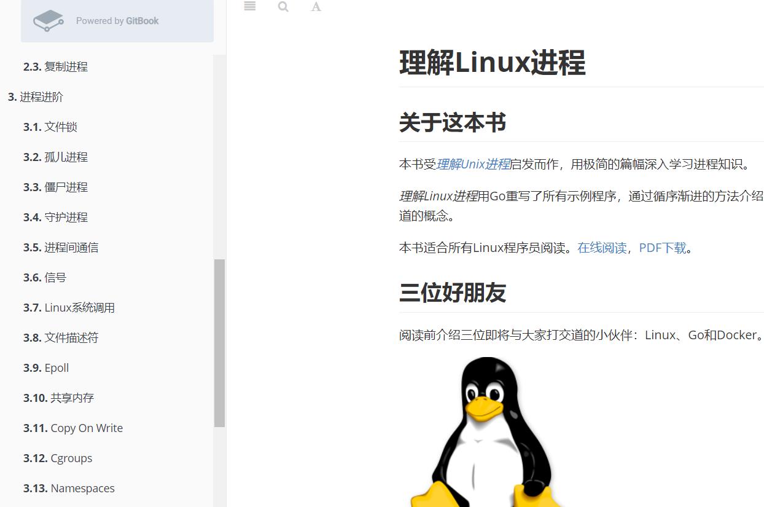Open font settings via the A icon
This screenshot has width=764, height=507.
316,7
